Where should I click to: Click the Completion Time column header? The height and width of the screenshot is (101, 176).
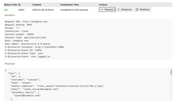69,5
